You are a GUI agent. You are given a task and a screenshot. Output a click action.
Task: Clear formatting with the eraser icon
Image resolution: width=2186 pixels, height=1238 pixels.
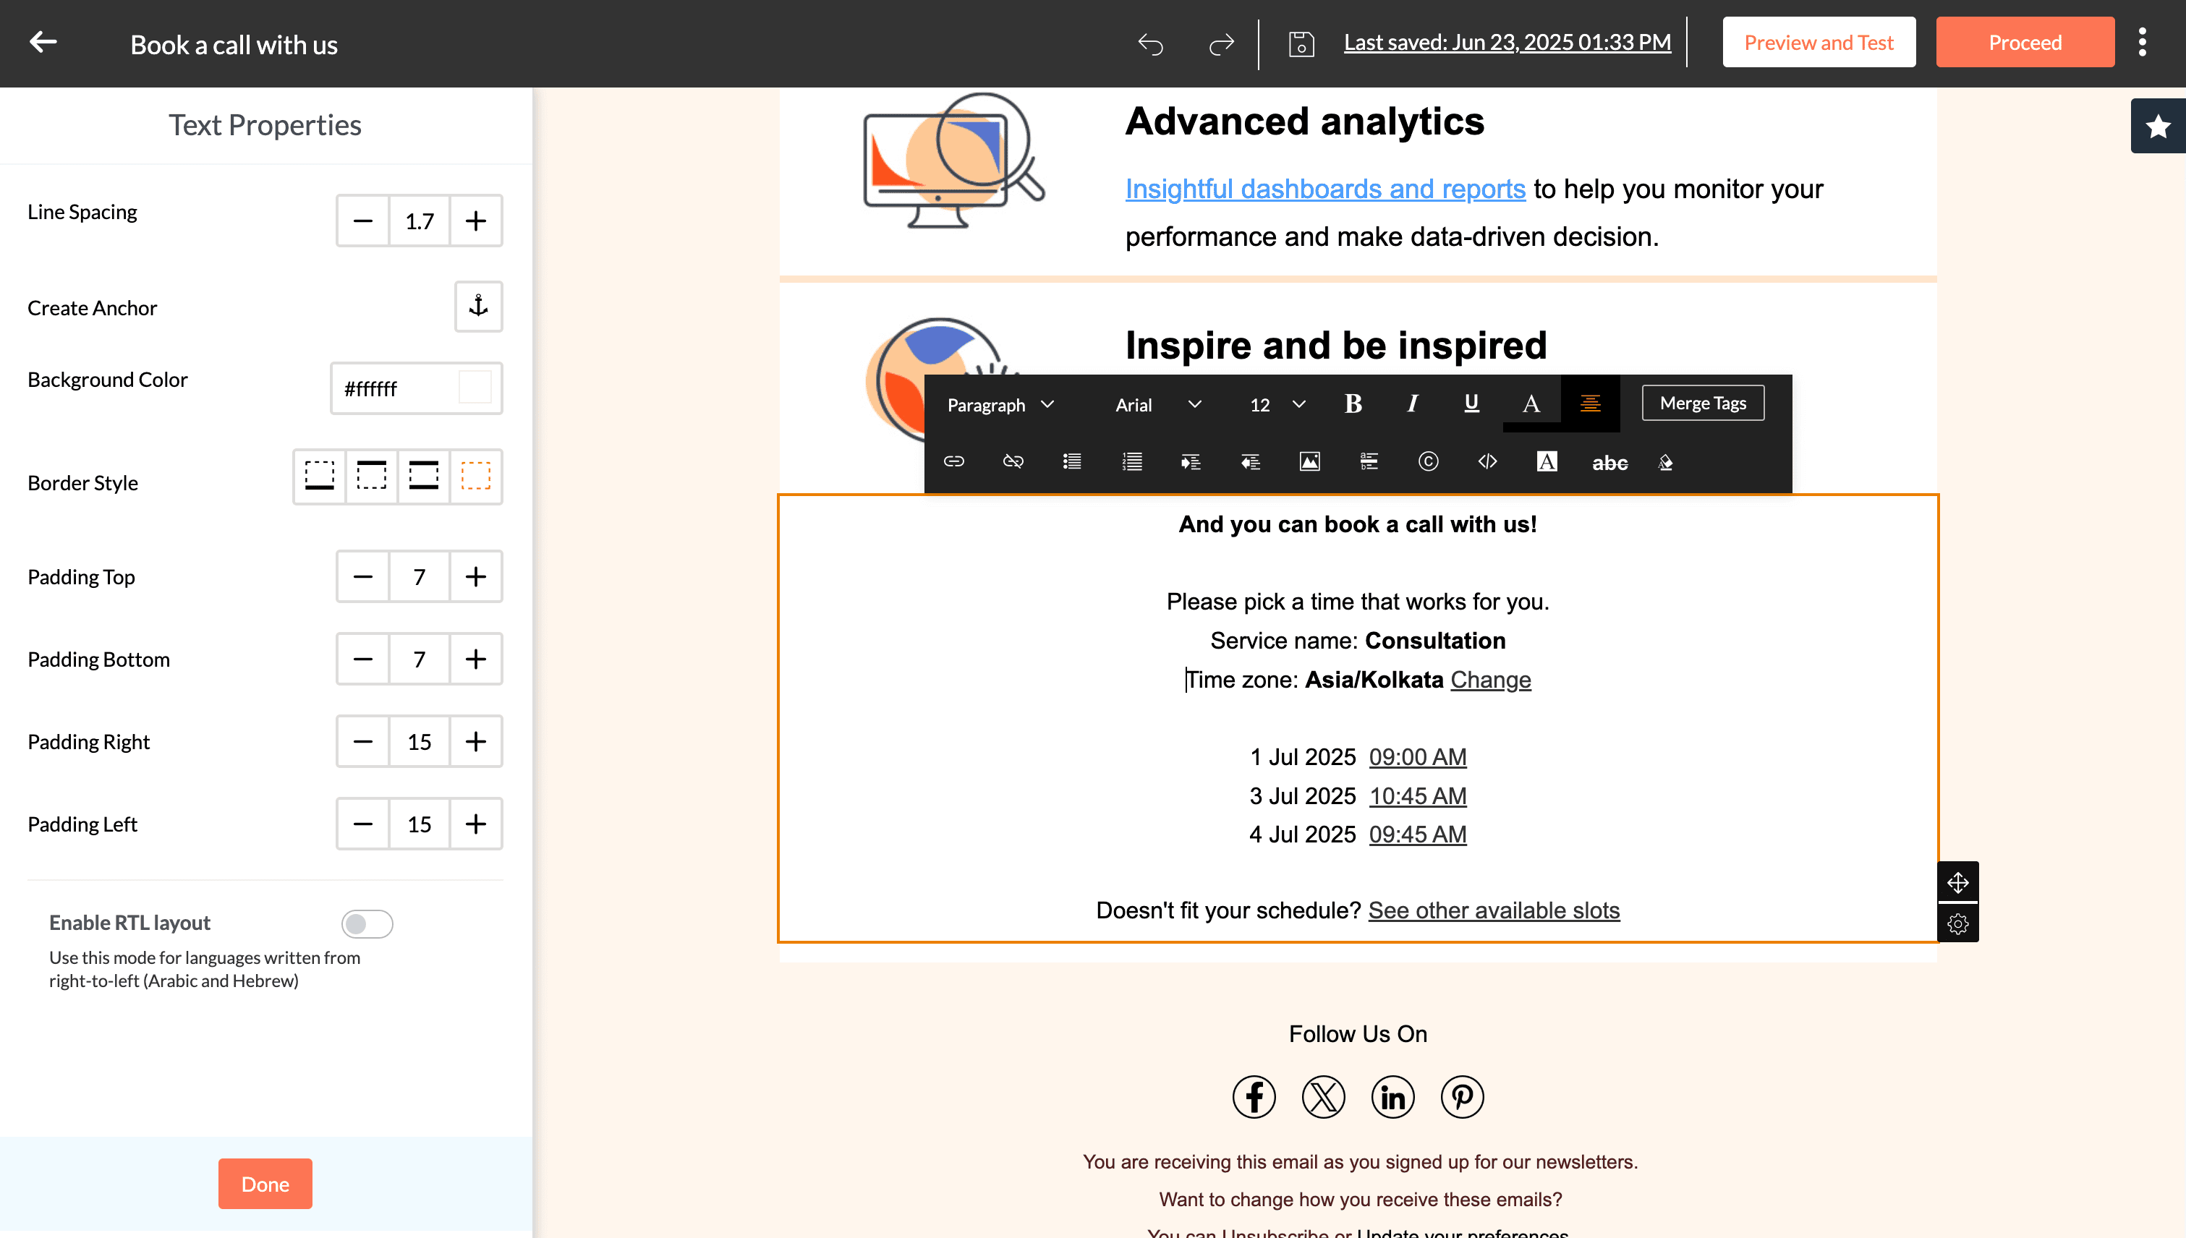click(1664, 461)
